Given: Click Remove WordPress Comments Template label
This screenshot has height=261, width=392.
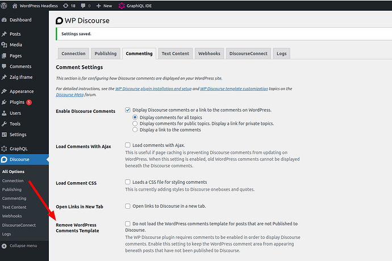Looking at the screenshot, I should (x=77, y=228).
